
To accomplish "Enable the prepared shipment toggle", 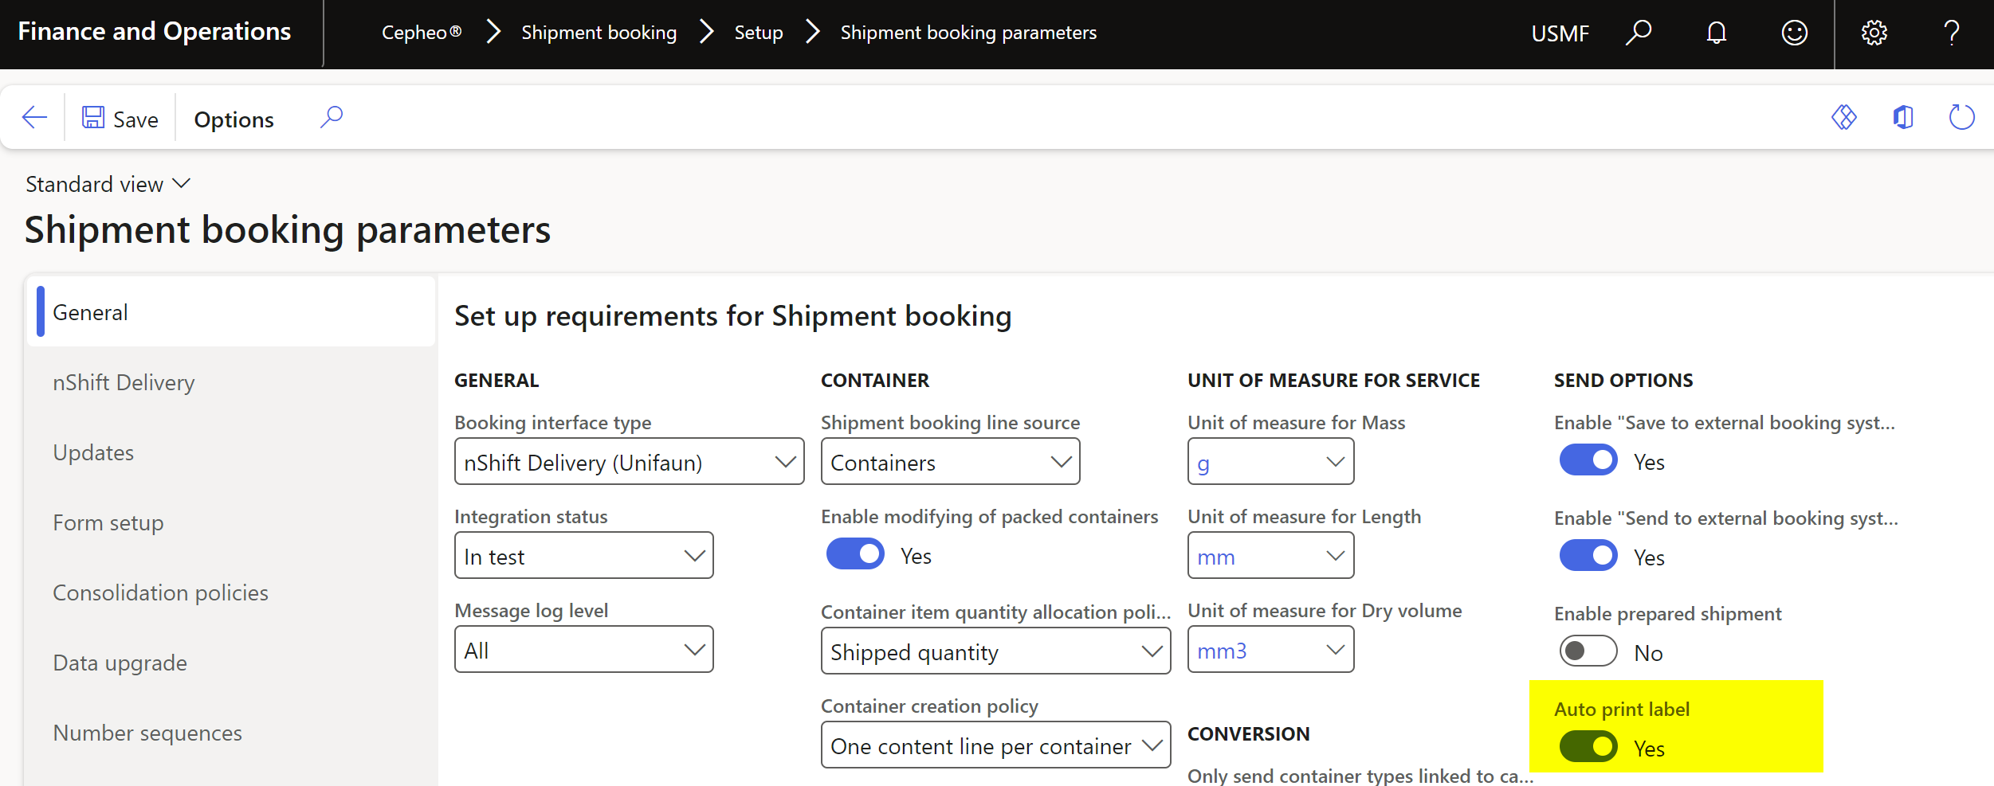I will [x=1588, y=651].
